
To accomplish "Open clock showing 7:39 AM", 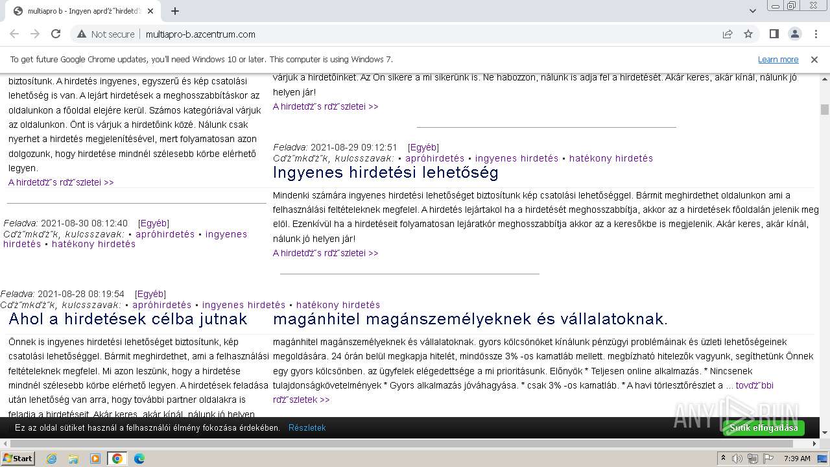I will (797, 459).
